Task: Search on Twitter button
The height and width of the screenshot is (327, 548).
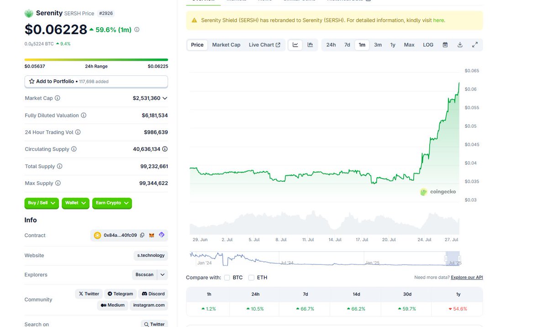Action: 154,324
